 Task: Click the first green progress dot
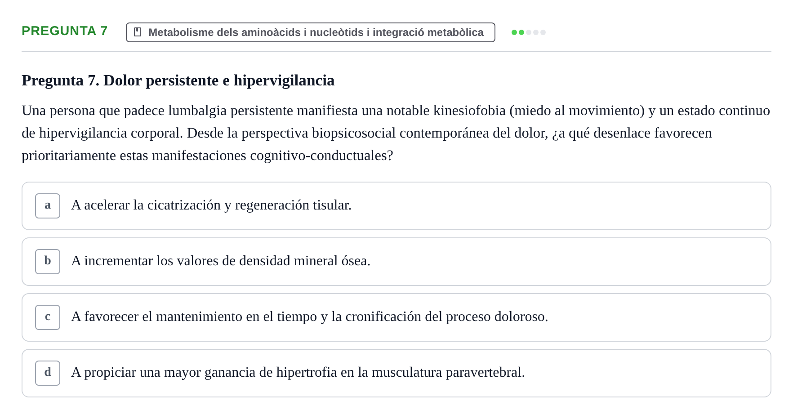(514, 32)
